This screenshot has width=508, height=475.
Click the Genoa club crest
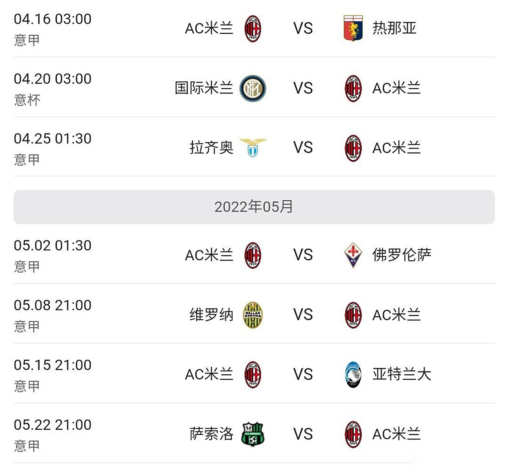353,28
